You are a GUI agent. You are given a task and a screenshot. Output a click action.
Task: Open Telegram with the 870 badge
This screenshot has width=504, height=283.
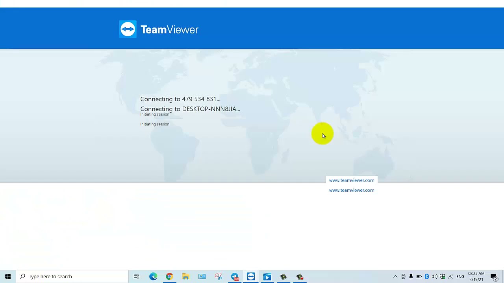235,277
